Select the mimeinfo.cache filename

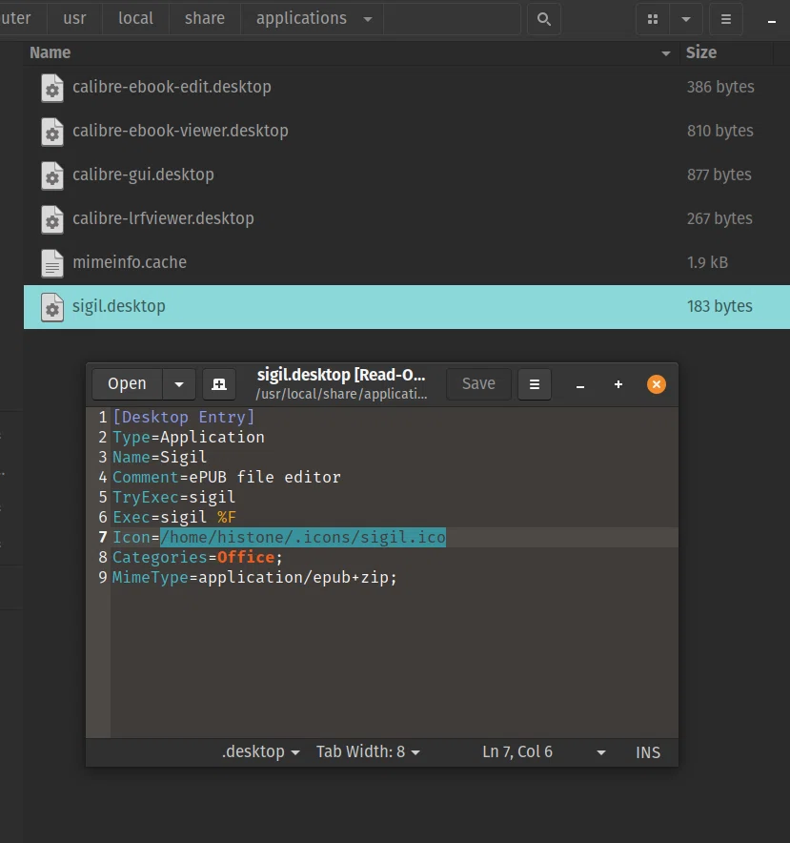(x=130, y=262)
